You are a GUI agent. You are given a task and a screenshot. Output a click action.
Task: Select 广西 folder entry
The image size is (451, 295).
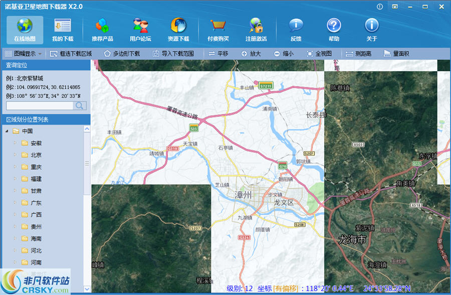click(32, 215)
